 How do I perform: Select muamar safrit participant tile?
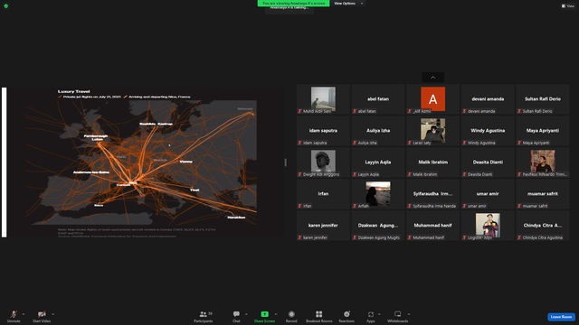coord(543,194)
